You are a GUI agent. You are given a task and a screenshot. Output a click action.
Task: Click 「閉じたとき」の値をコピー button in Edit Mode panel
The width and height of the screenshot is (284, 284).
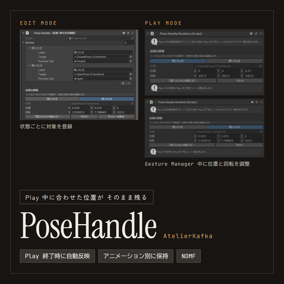click(x=48, y=117)
